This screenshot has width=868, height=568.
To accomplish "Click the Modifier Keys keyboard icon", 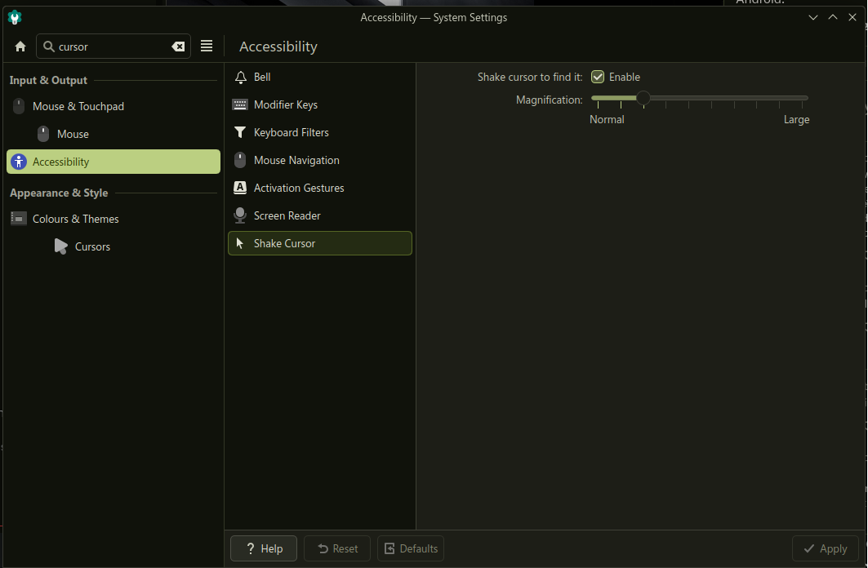I will (x=240, y=105).
